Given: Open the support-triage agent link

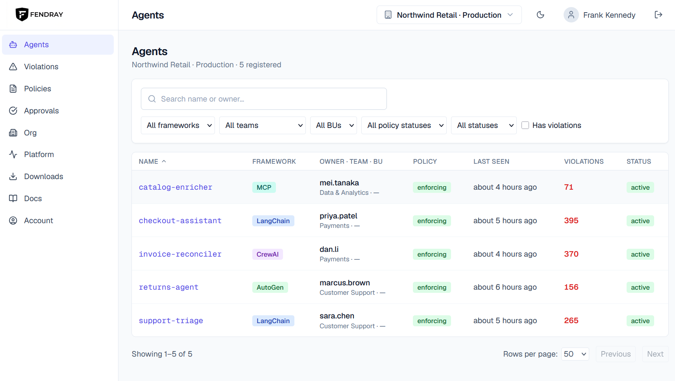Looking at the screenshot, I should pyautogui.click(x=171, y=321).
